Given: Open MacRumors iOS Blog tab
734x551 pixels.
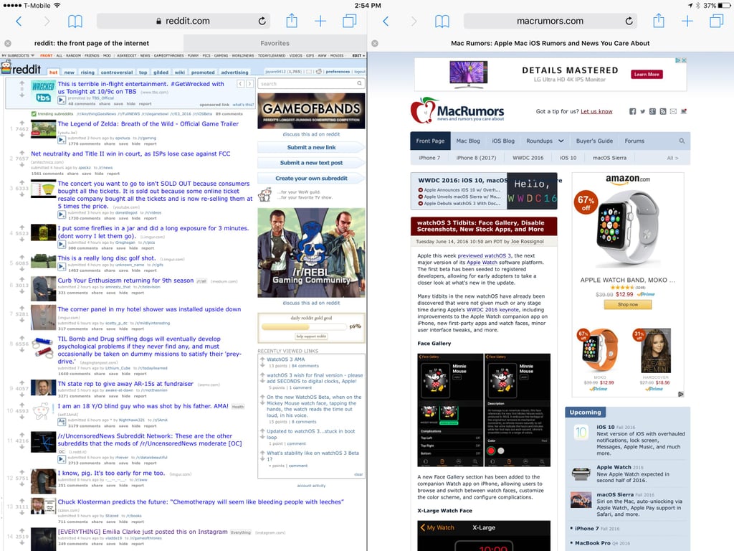Looking at the screenshot, I should [x=502, y=141].
